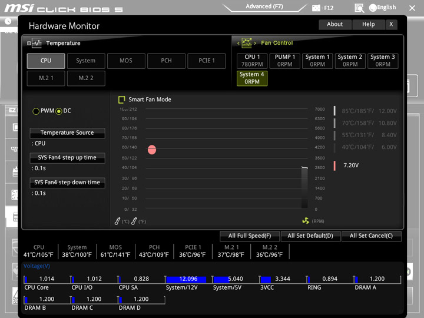
Task: Click the CPU 41°C/105°F reading
Action: [x=38, y=255]
